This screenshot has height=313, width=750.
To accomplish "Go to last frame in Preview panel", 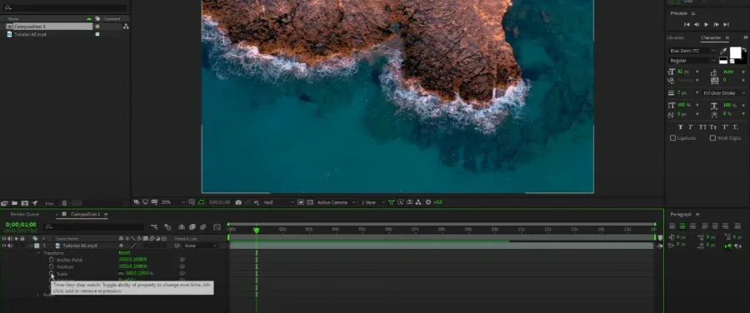I will pos(726,24).
